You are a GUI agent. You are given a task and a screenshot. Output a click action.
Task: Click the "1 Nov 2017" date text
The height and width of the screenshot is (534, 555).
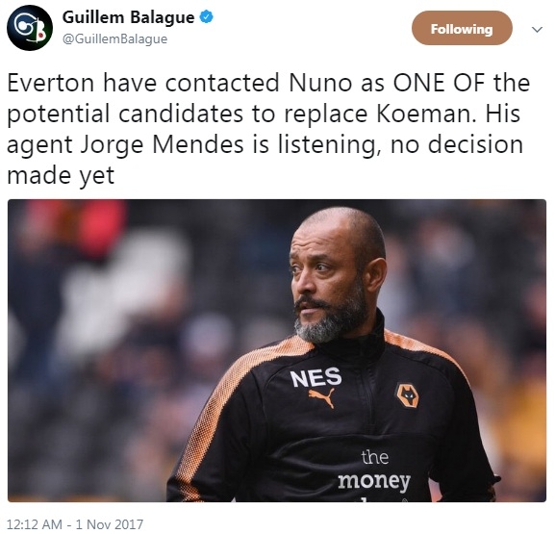point(110,524)
